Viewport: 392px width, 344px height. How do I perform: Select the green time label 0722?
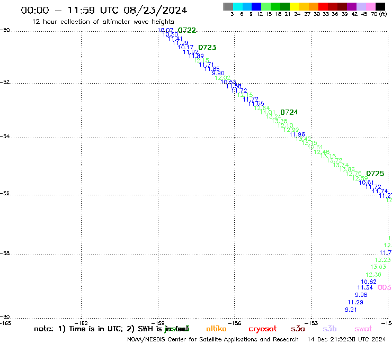click(187, 30)
